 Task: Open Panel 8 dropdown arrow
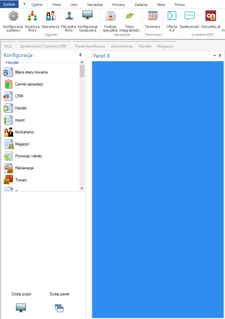coord(214,56)
